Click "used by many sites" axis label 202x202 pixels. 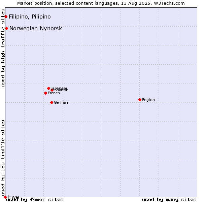169,200
